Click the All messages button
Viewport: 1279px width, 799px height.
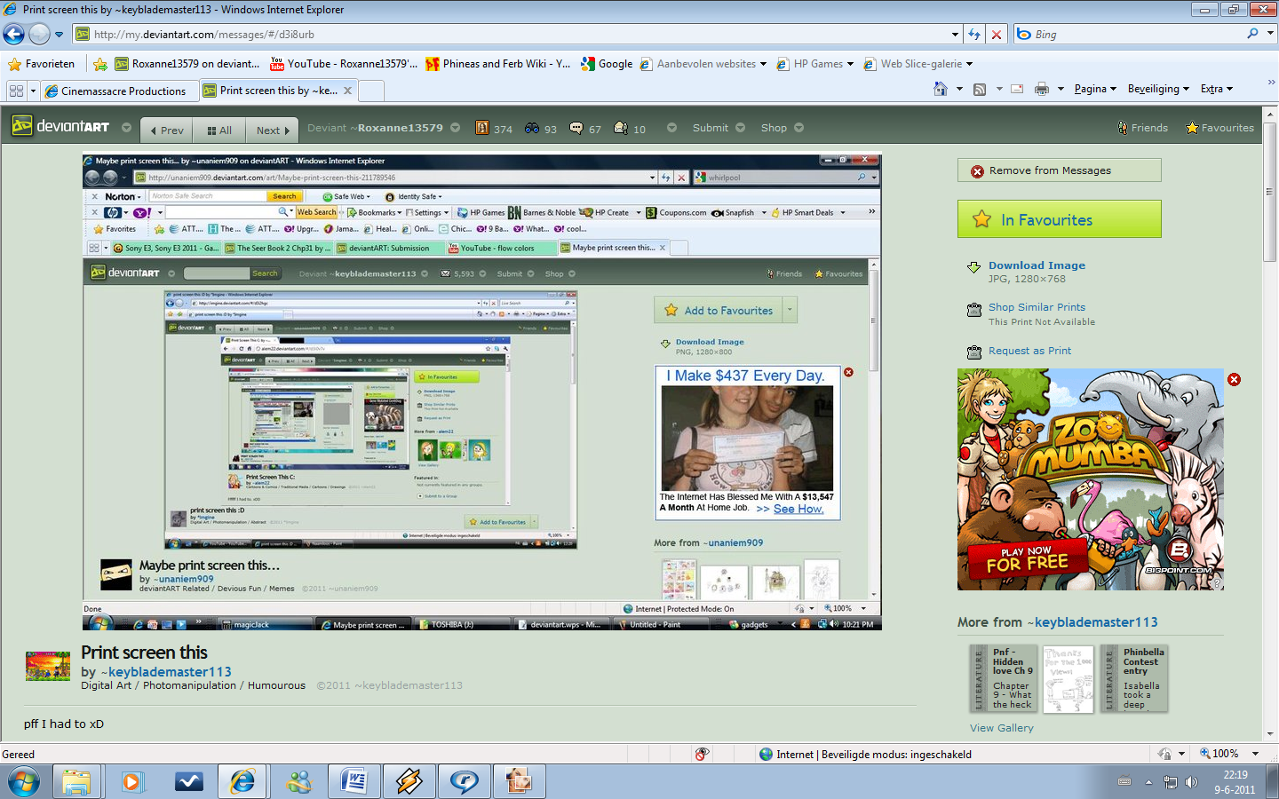click(219, 130)
